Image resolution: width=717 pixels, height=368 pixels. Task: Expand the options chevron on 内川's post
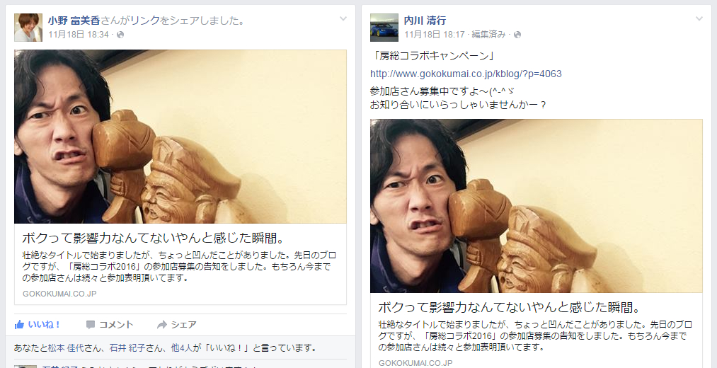699,18
